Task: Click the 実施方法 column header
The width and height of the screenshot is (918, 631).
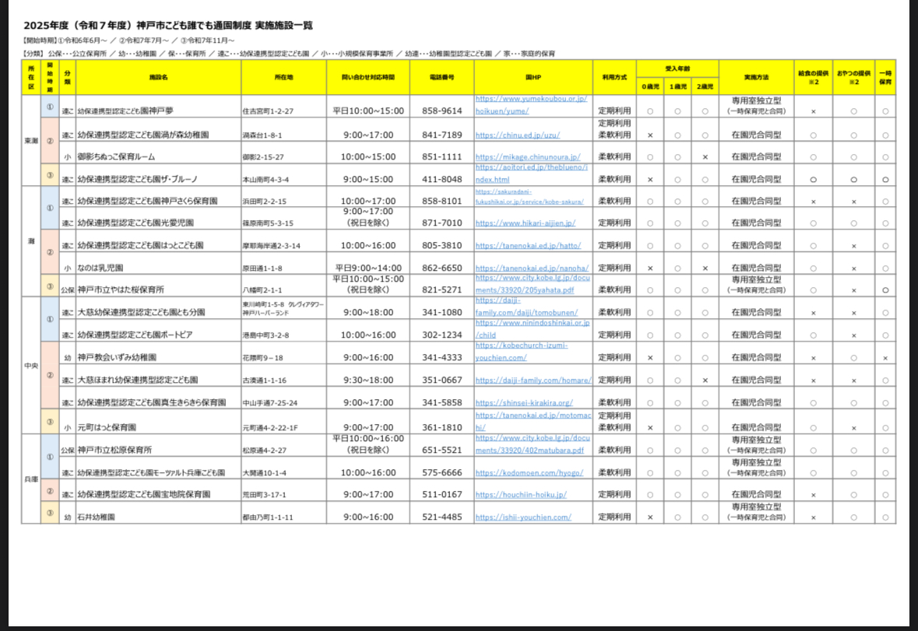Action: 755,78
